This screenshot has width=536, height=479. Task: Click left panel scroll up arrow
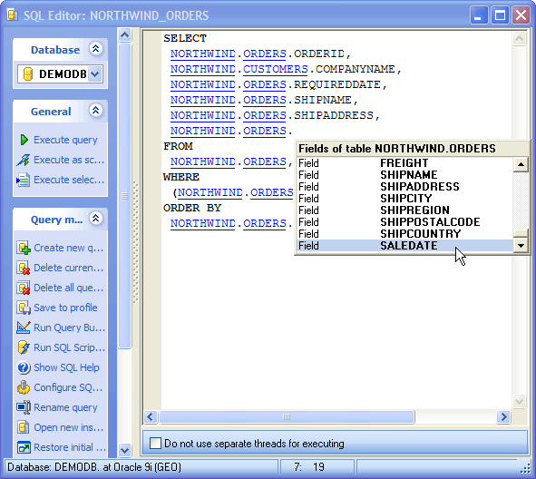[x=125, y=34]
